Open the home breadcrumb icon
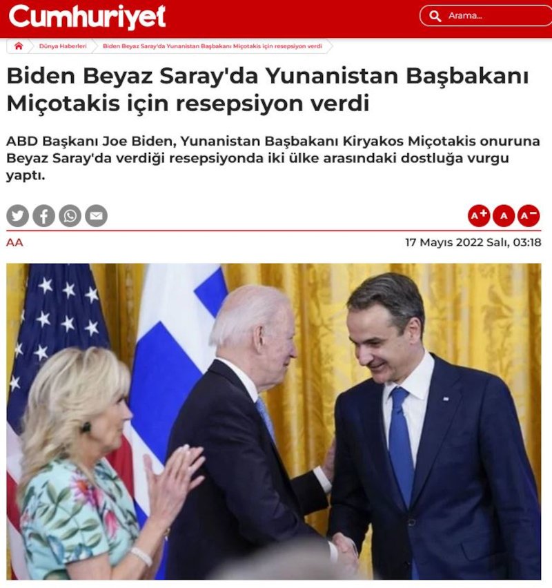This screenshot has height=588, width=552. 19,46
